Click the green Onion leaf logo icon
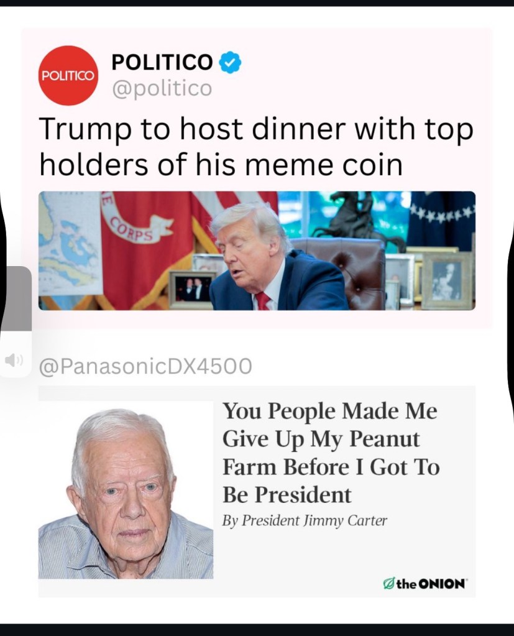 (388, 584)
